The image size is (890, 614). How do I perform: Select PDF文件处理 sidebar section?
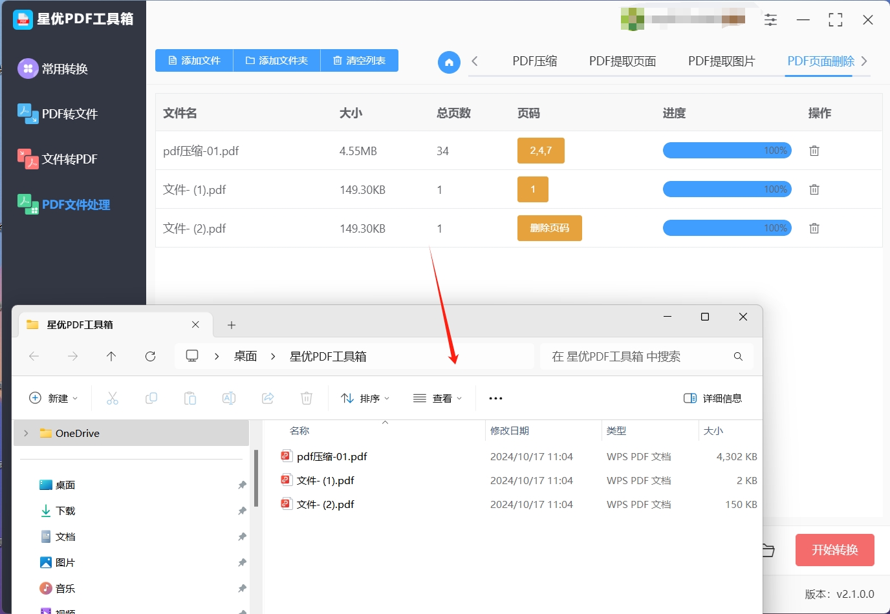pyautogui.click(x=63, y=204)
